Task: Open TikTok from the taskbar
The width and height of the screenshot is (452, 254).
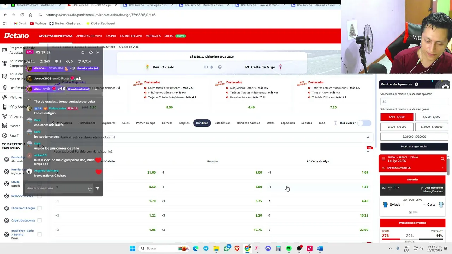Action: coord(310,248)
